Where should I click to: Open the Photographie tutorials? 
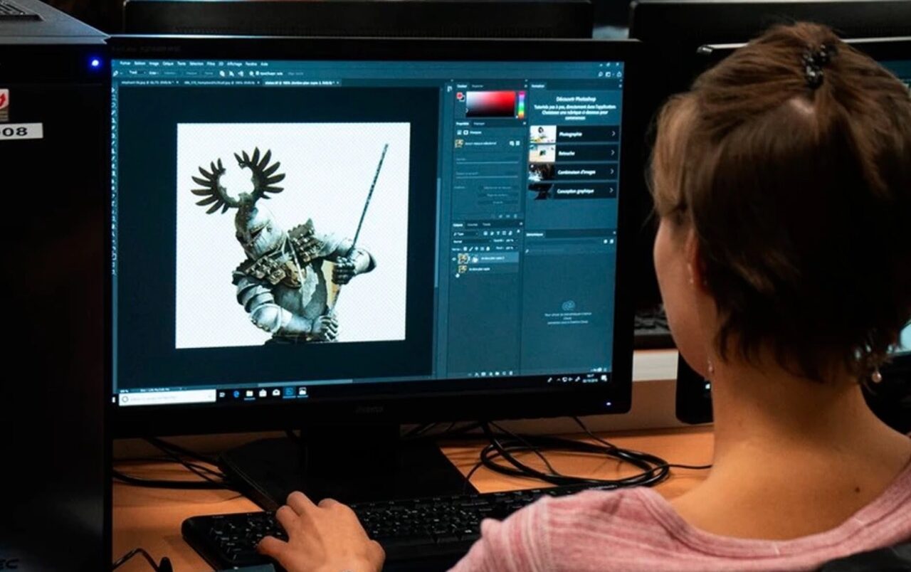click(574, 134)
